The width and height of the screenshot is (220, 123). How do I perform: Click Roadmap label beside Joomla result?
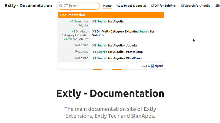pyautogui.click(x=82, y=45)
